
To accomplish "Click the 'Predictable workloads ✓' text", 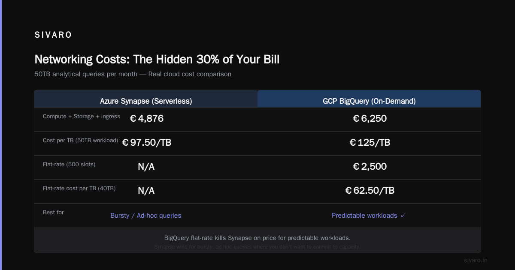I will [x=369, y=216].
